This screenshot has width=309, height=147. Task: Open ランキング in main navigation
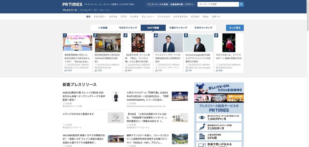tap(85, 10)
